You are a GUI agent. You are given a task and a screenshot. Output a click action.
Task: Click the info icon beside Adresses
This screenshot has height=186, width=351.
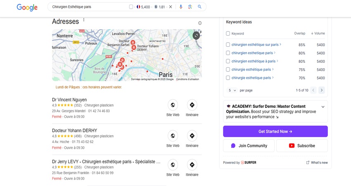click(x=200, y=23)
